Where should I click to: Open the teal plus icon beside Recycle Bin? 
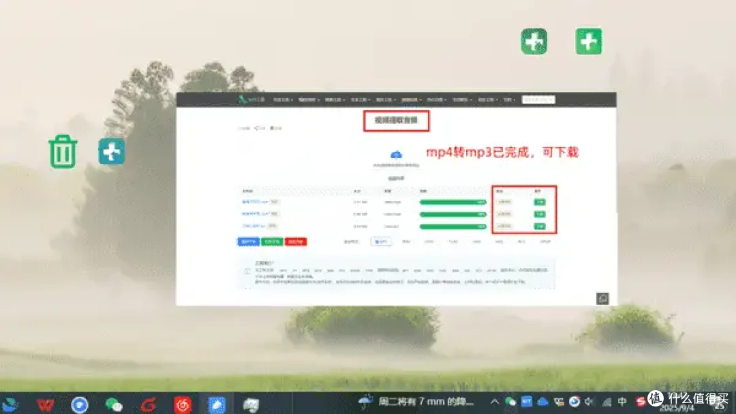click(x=112, y=151)
